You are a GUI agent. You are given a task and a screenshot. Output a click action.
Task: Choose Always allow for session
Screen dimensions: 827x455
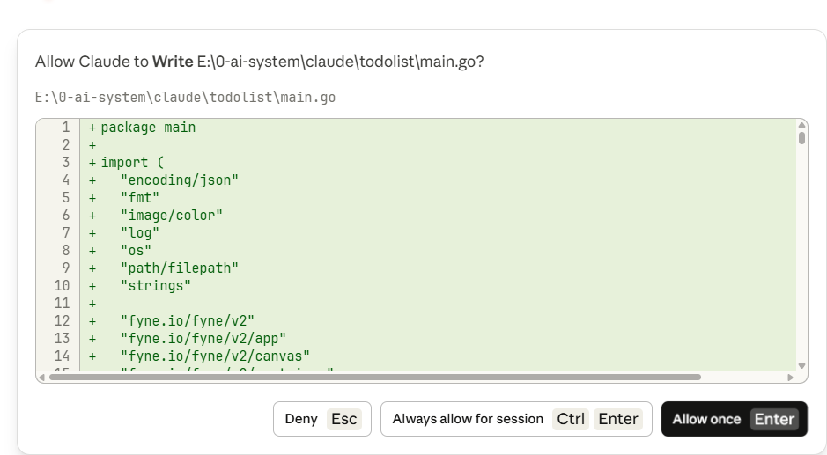coord(515,419)
